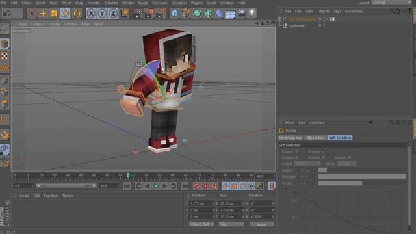416x234 pixels.
Task: Click the Rotation B value field
Action: click(x=261, y=216)
